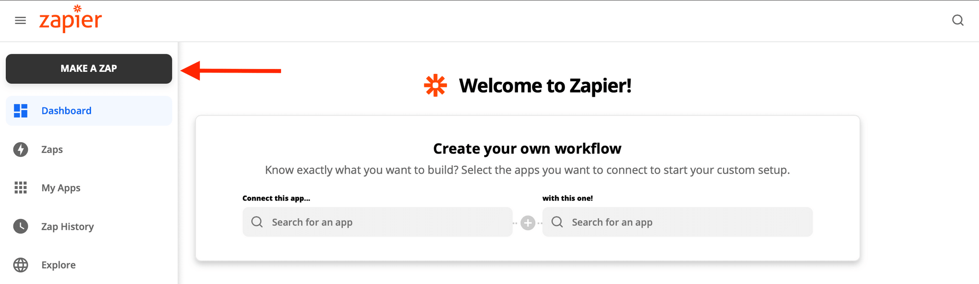Click the Zap History clock icon
This screenshot has height=284, width=979.
coord(21,226)
